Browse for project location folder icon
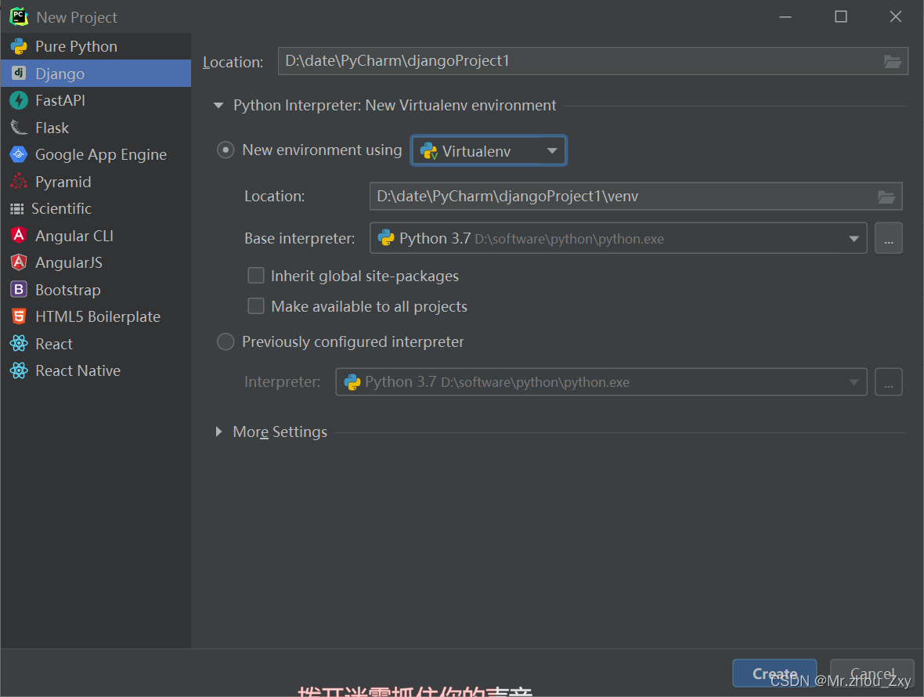The image size is (924, 697). coord(892,61)
